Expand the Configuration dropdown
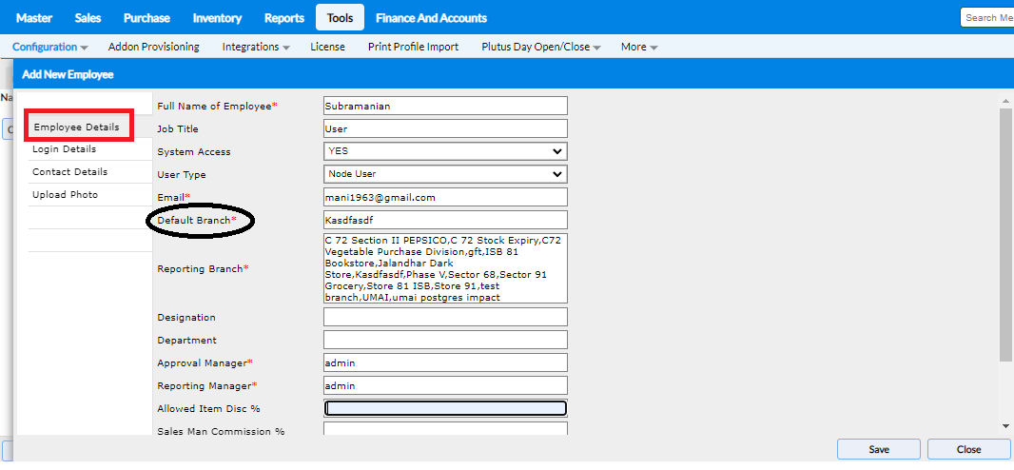 (50, 47)
